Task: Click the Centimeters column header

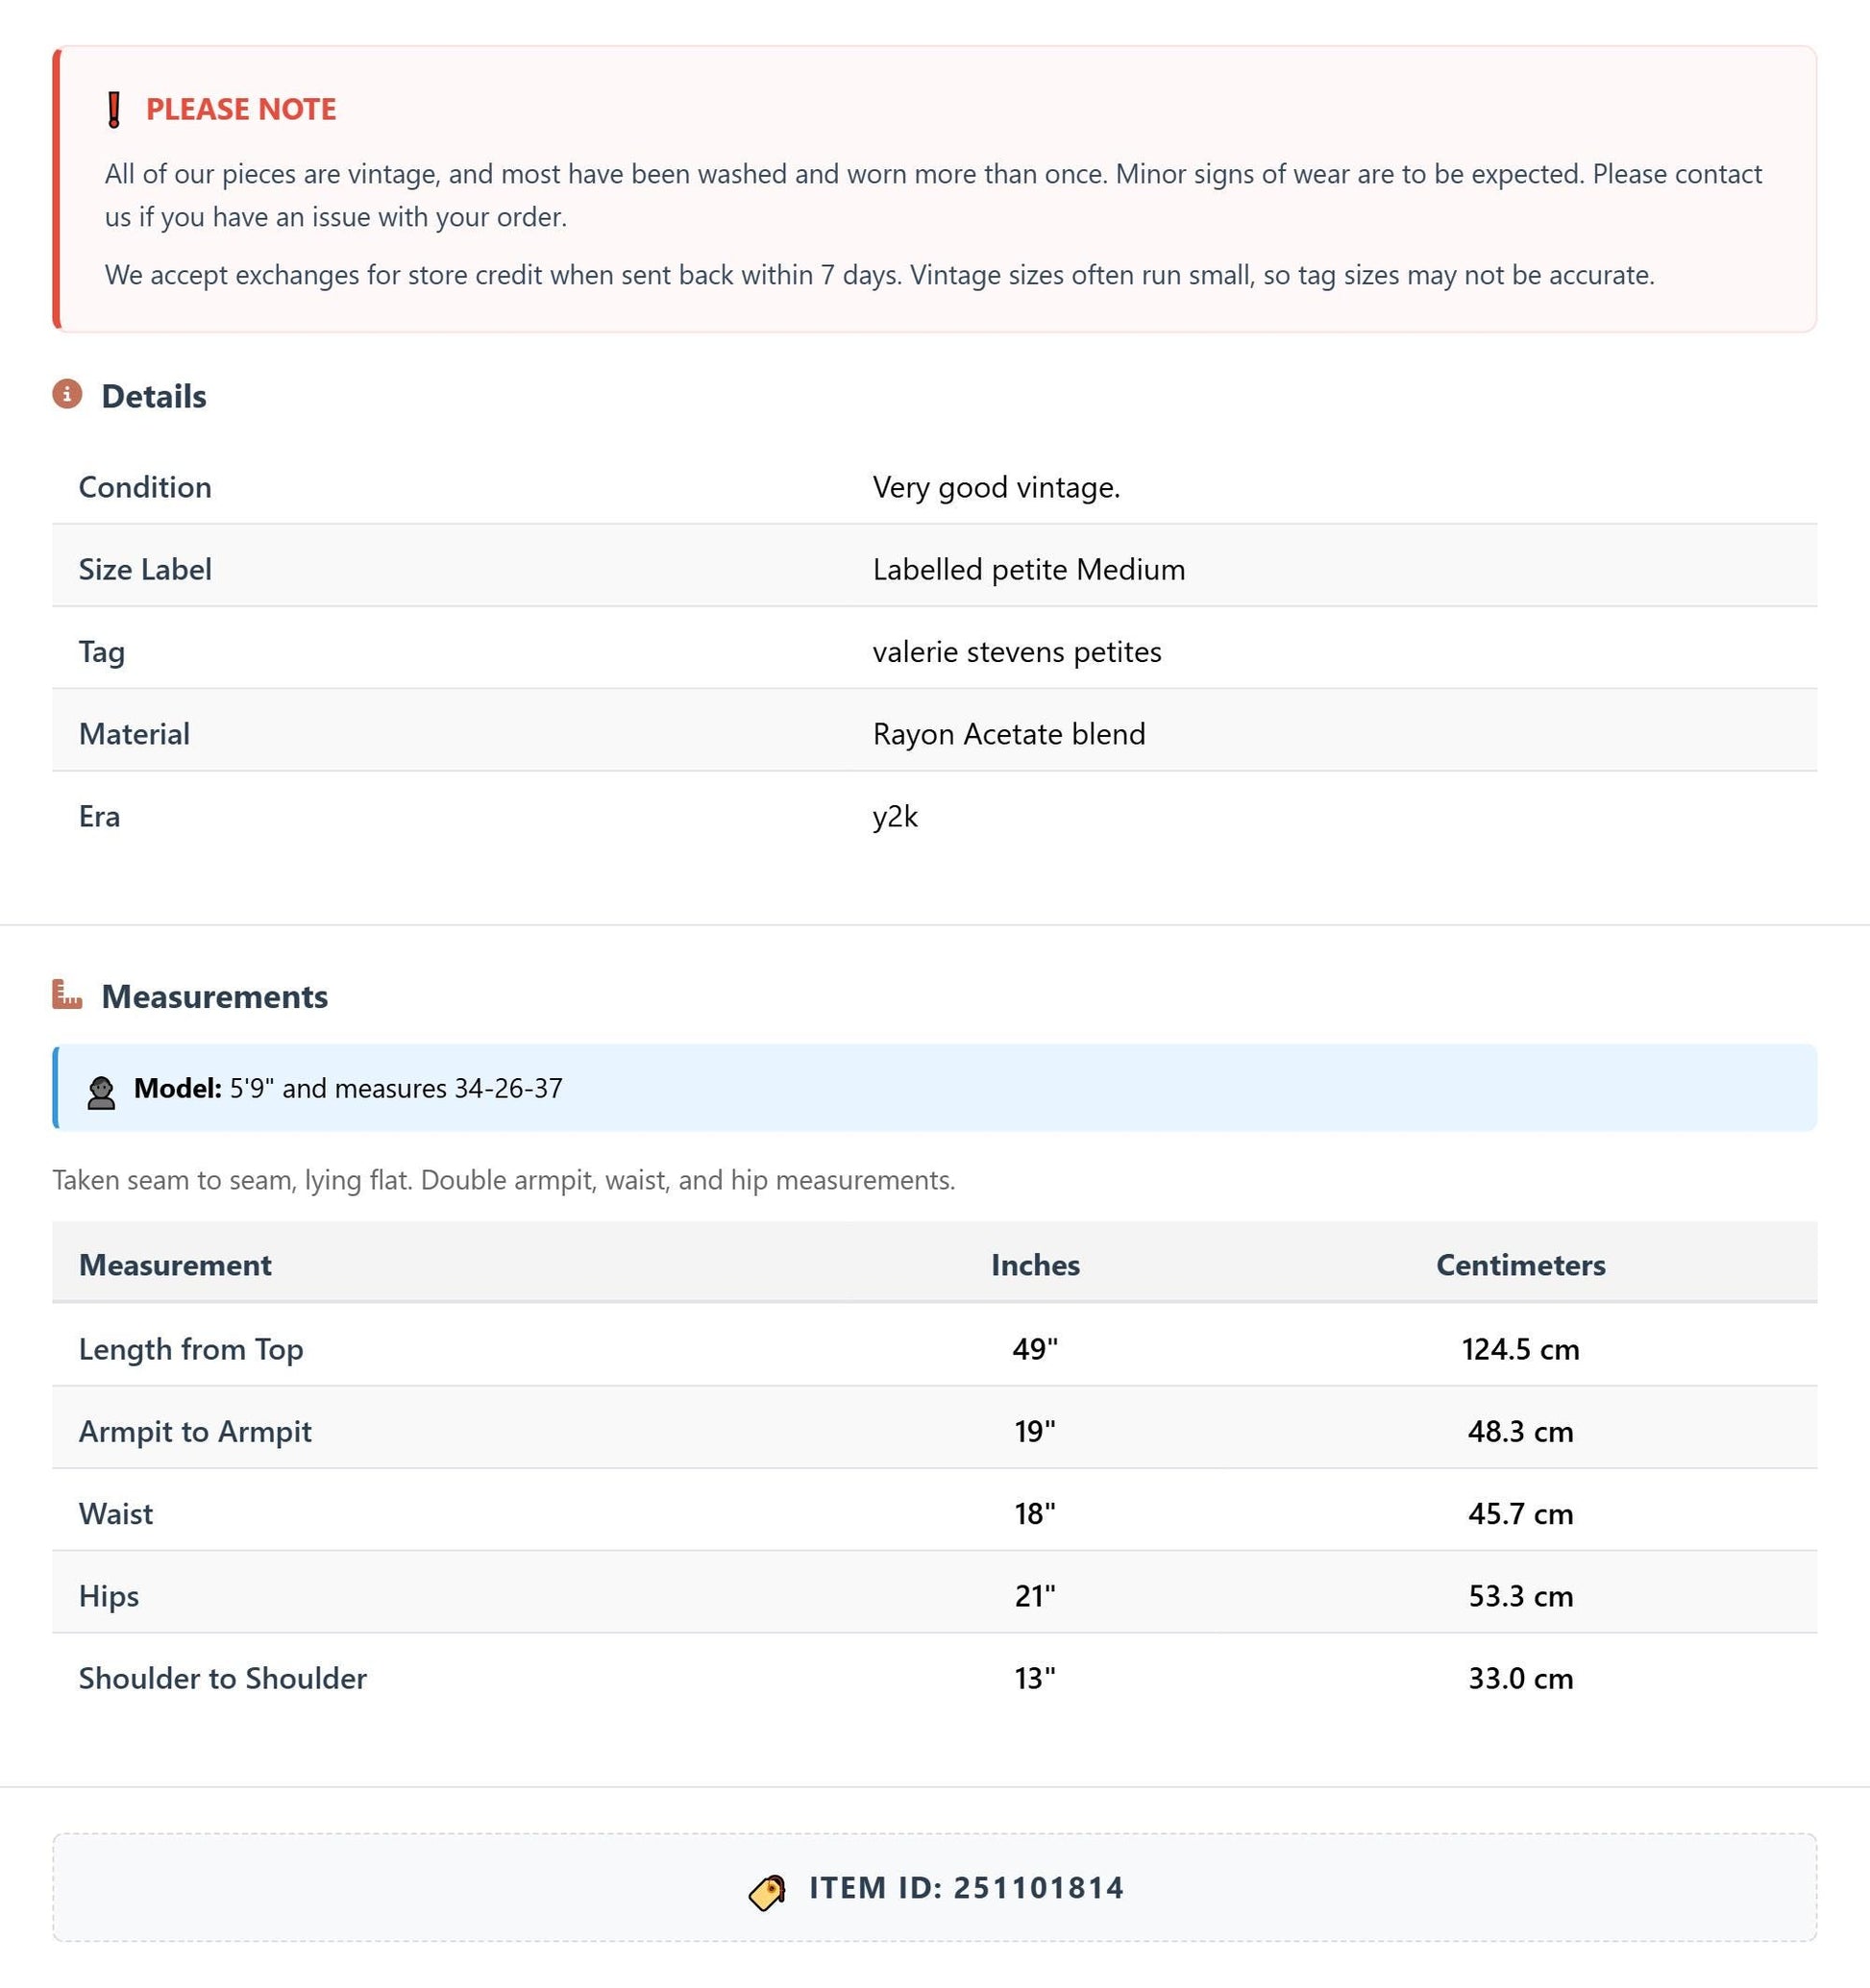Action: (x=1520, y=1265)
